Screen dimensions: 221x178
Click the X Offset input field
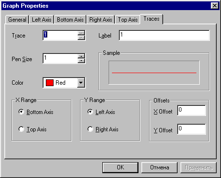192,110
